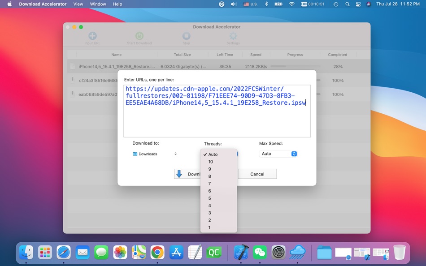The height and width of the screenshot is (266, 426).
Task: Open Spotlight search in the menu bar
Action: [x=347, y=4]
